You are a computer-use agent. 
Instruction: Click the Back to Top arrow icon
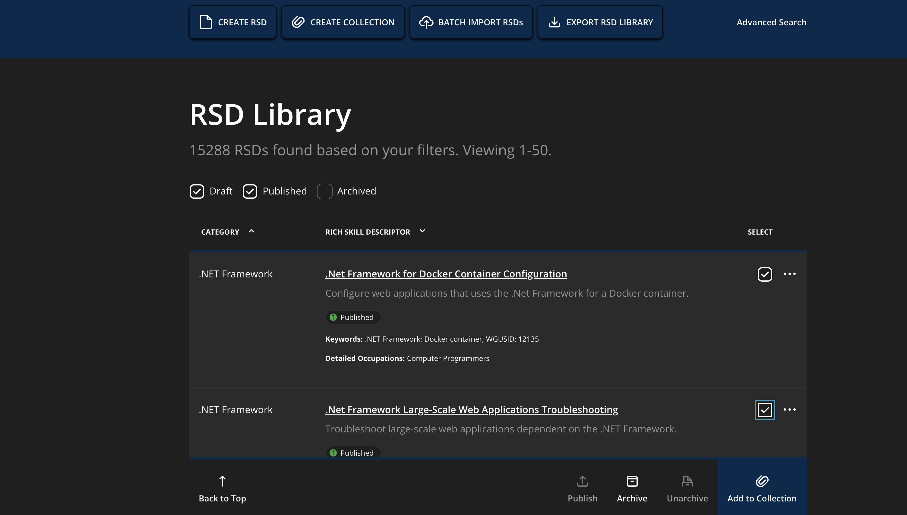pyautogui.click(x=222, y=481)
